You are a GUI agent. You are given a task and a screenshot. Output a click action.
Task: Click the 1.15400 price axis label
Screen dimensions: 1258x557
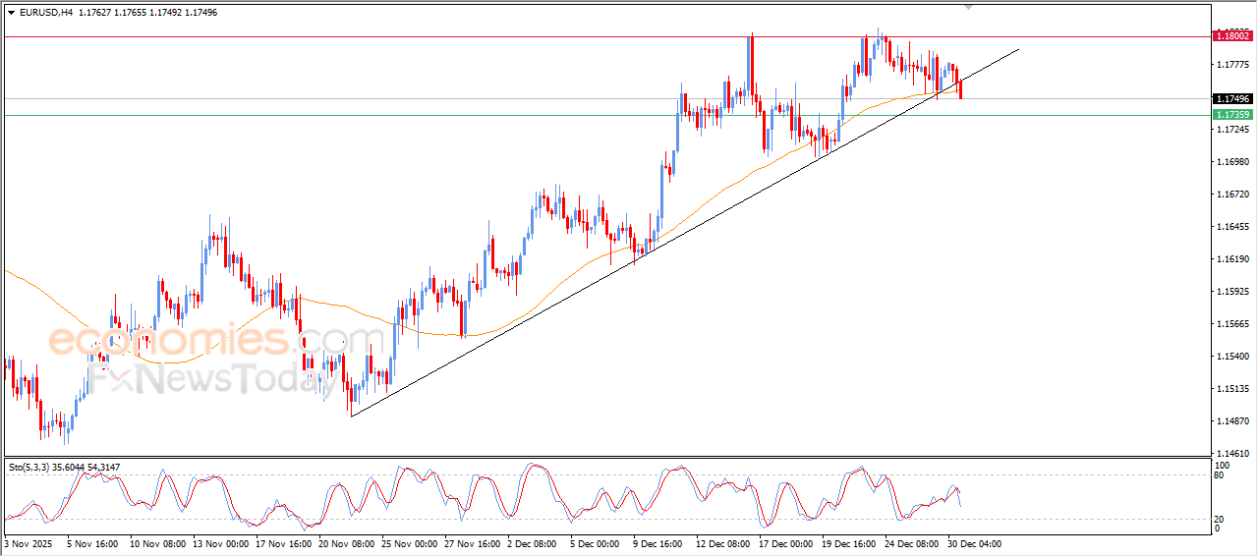[x=1232, y=357]
